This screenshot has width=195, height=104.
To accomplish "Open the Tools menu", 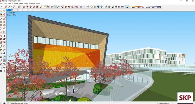I will pyautogui.click(x=26, y=4).
